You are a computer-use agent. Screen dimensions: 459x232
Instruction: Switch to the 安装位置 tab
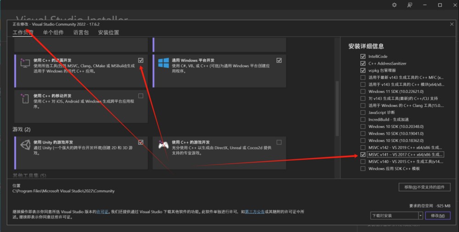tap(109, 33)
